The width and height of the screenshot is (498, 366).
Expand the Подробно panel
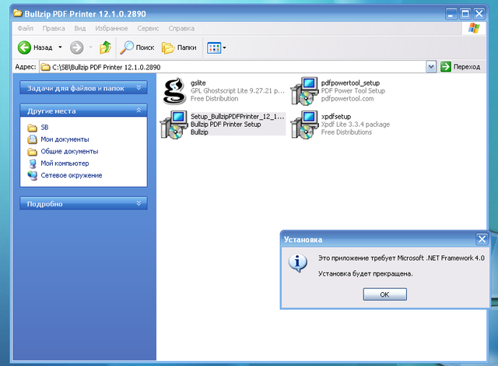83,204
